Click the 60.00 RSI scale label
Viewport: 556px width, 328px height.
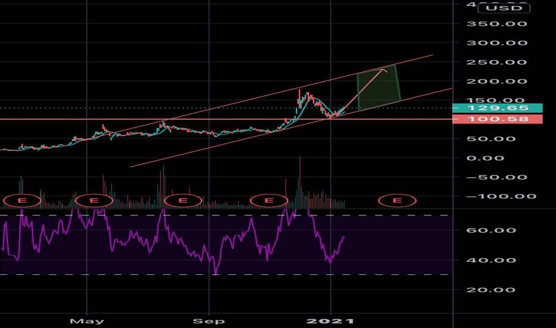491,230
